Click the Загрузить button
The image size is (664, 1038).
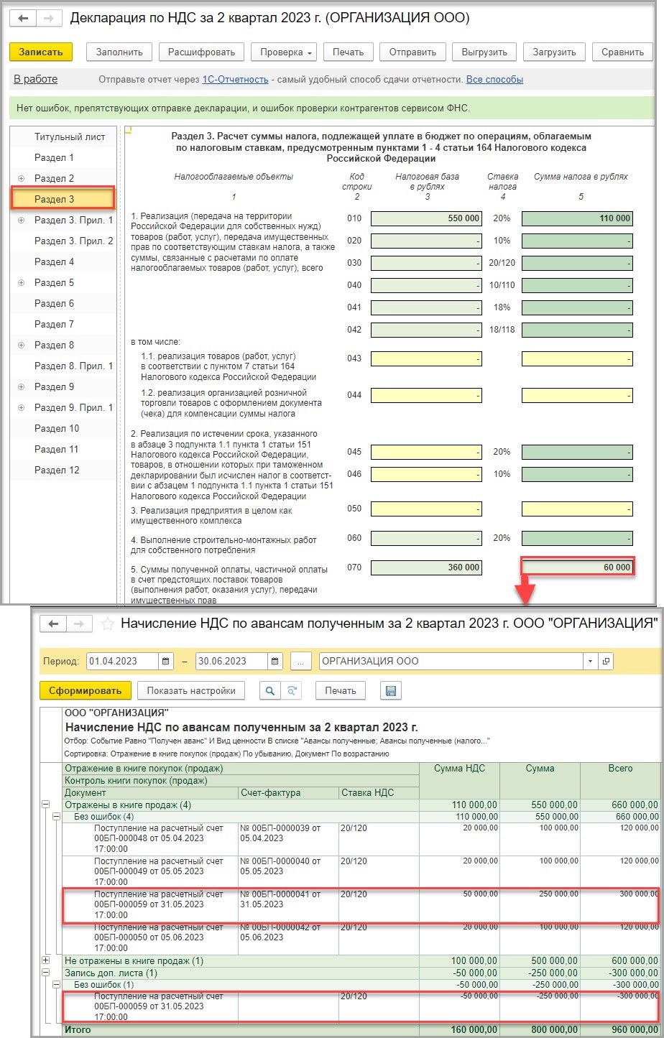(x=555, y=52)
